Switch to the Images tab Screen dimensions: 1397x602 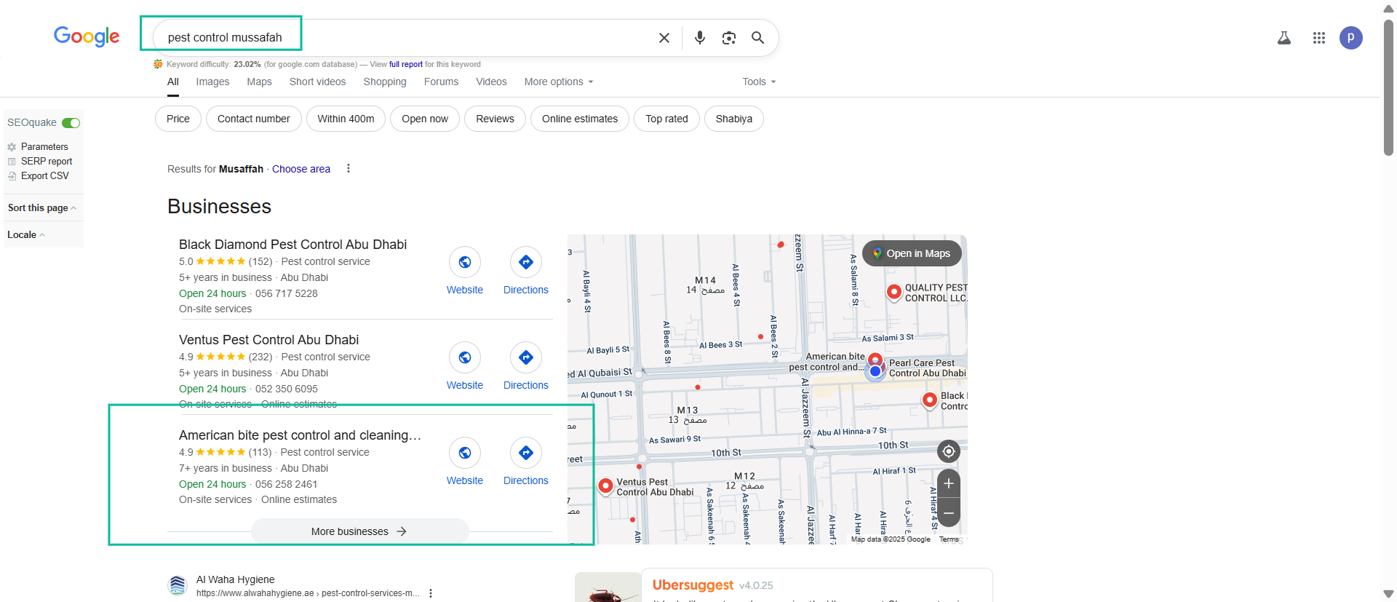point(212,82)
